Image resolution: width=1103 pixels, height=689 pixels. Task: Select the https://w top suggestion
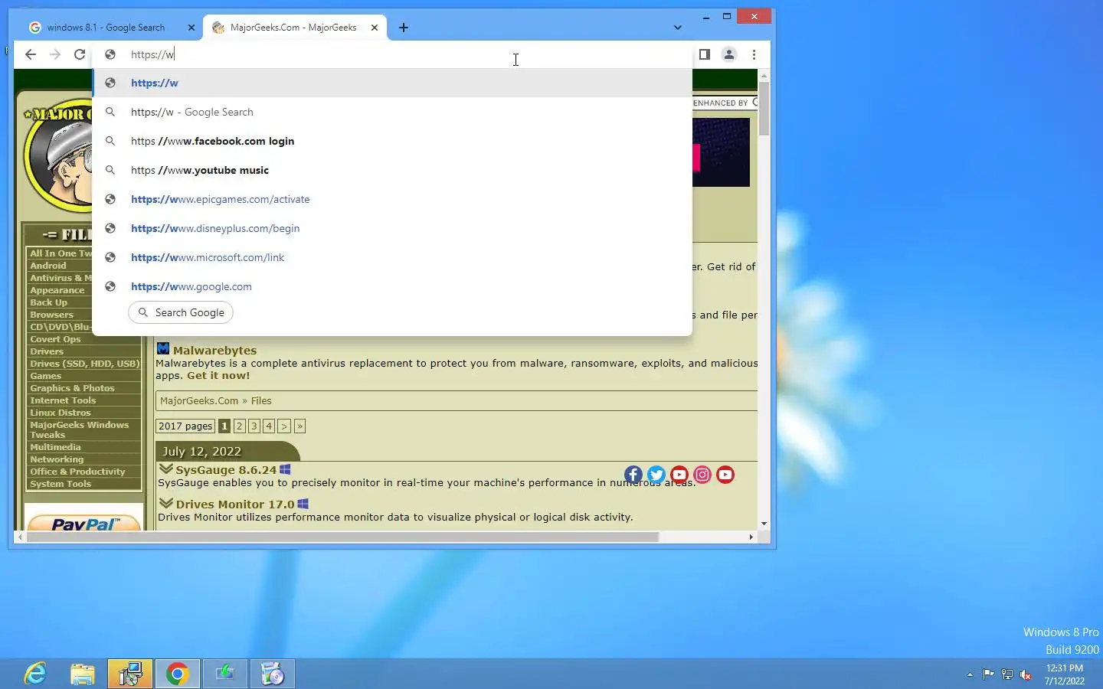tap(392, 83)
